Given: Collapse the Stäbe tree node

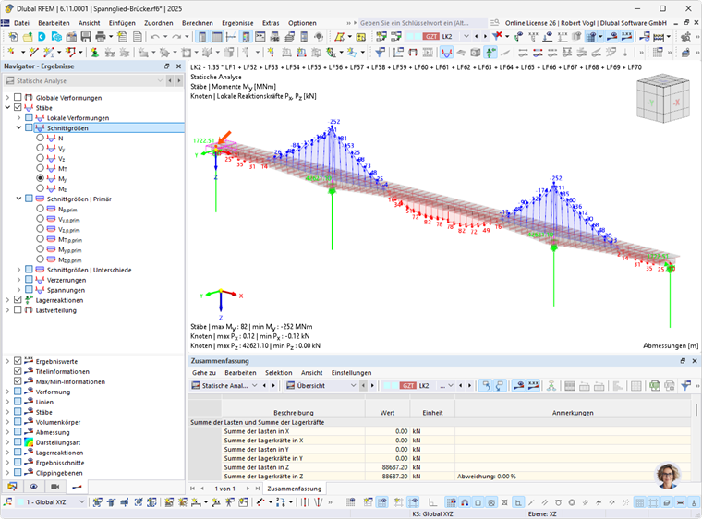Looking at the screenshot, I should coord(7,107).
